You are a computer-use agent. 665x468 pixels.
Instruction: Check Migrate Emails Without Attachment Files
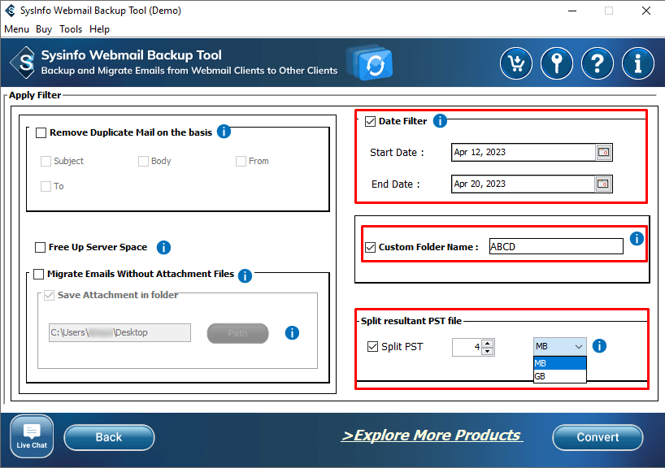[38, 275]
